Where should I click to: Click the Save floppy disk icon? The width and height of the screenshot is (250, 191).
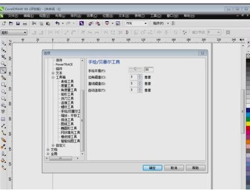pos(18,24)
